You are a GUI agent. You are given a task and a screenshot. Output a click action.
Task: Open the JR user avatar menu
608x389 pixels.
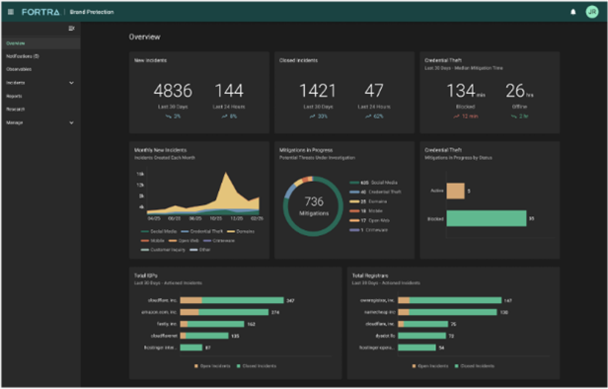[592, 12]
